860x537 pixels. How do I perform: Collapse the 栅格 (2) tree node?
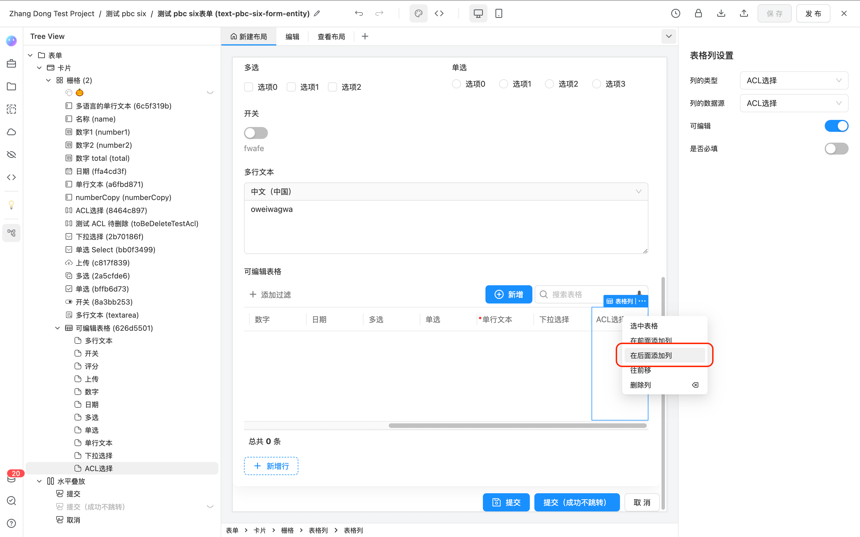pyautogui.click(x=49, y=81)
